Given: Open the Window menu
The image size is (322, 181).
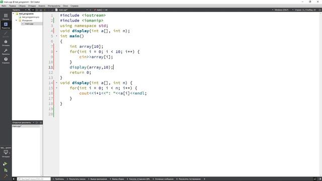Looking at the screenshot, I should 65,6.
